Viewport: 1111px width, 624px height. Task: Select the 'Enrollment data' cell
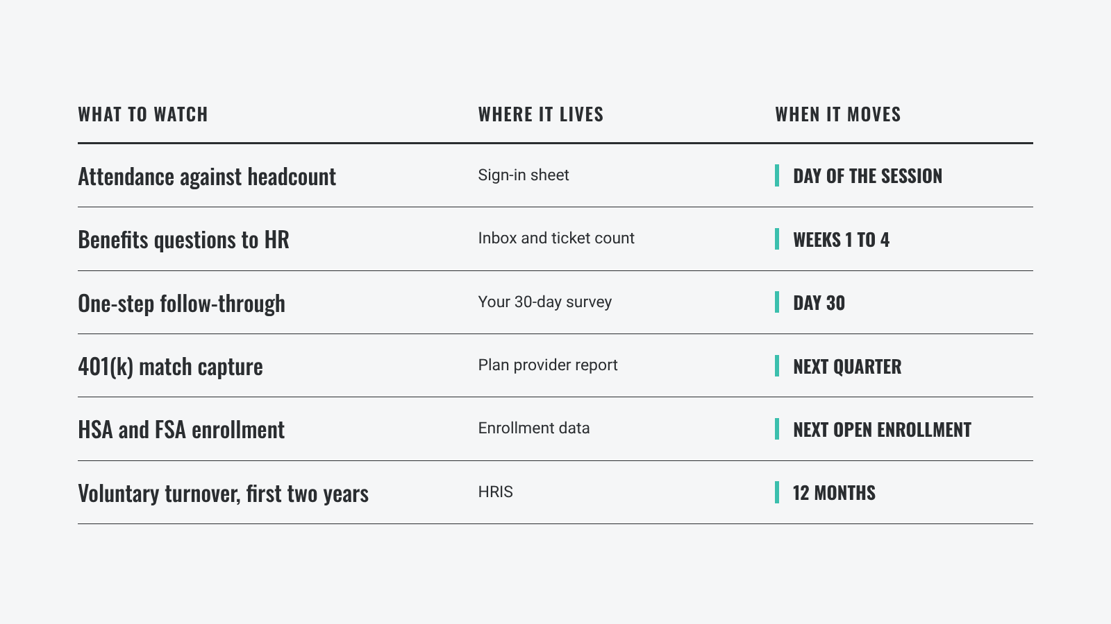point(534,428)
